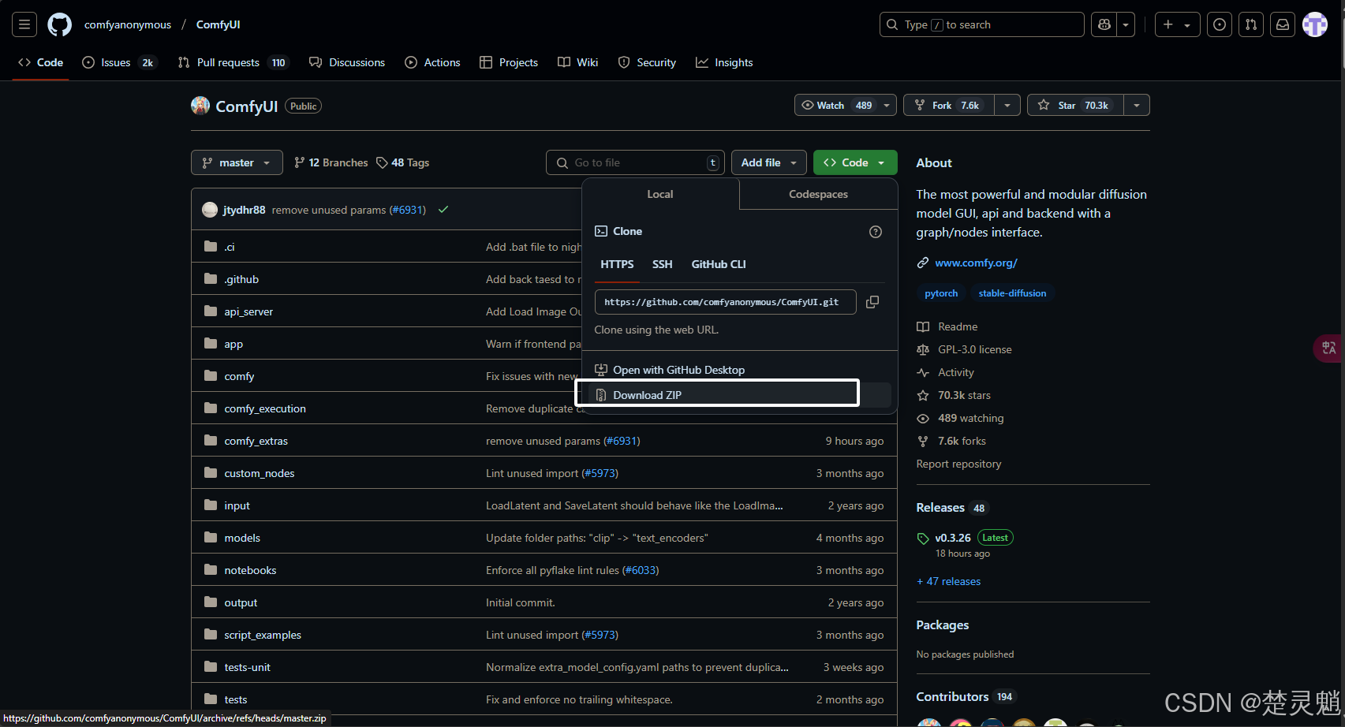Select the HTTPS clone option
The width and height of the screenshot is (1345, 727).
click(617, 264)
